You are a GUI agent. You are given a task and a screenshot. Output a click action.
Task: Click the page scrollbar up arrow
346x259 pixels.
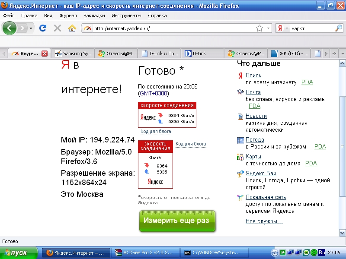(x=342, y=63)
